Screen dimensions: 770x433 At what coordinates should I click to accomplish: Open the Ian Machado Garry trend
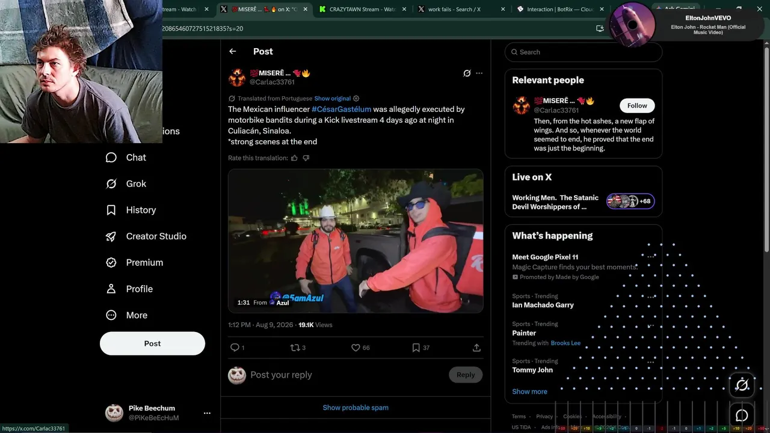pos(543,305)
